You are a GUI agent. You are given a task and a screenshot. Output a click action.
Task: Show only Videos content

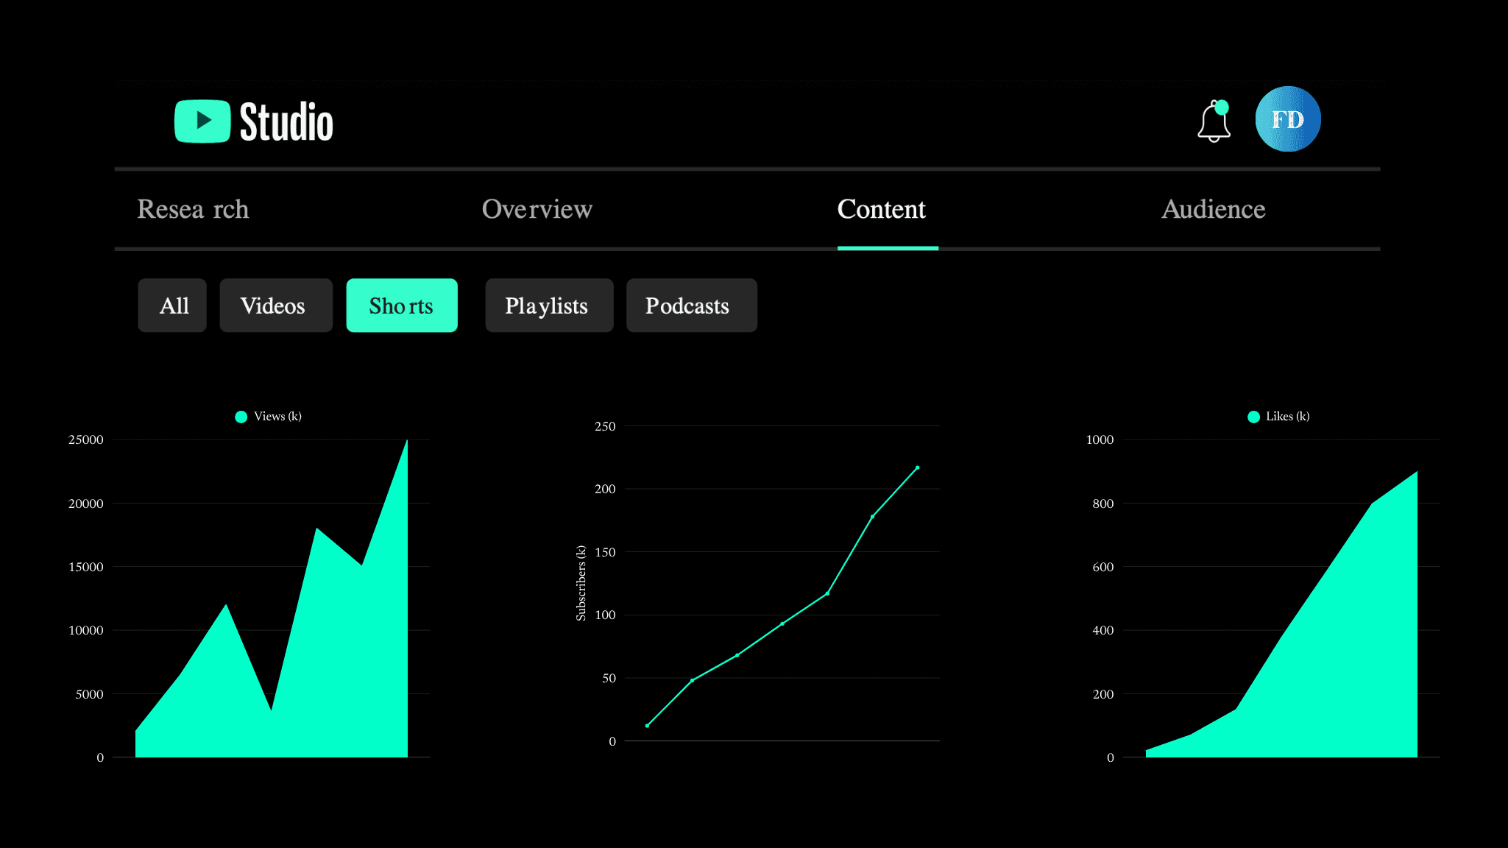click(276, 305)
